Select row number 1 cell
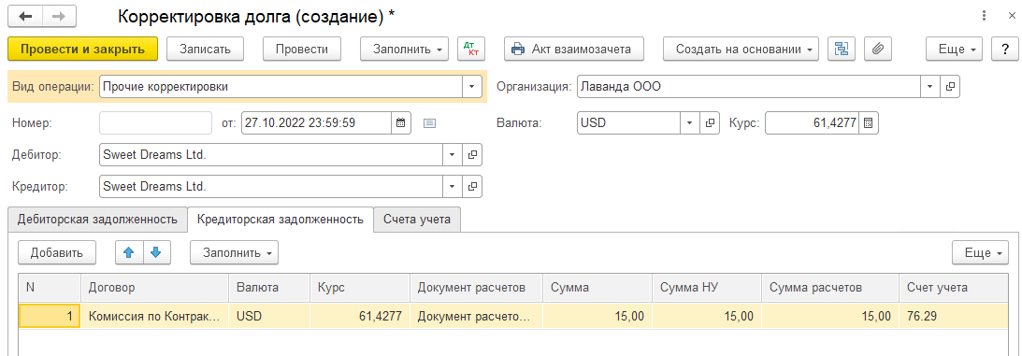1022x356 pixels. coord(50,317)
